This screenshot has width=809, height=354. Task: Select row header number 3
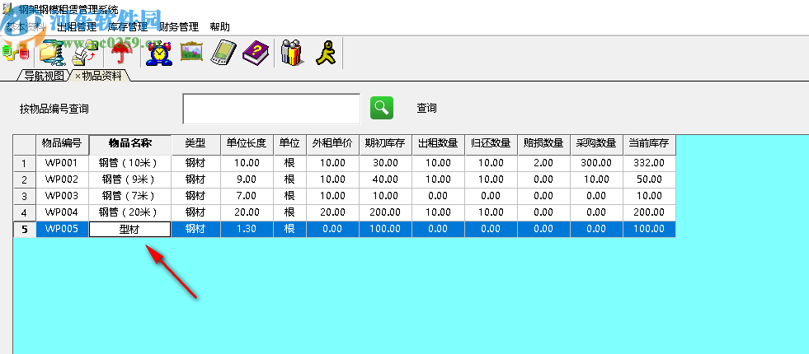[x=24, y=196]
